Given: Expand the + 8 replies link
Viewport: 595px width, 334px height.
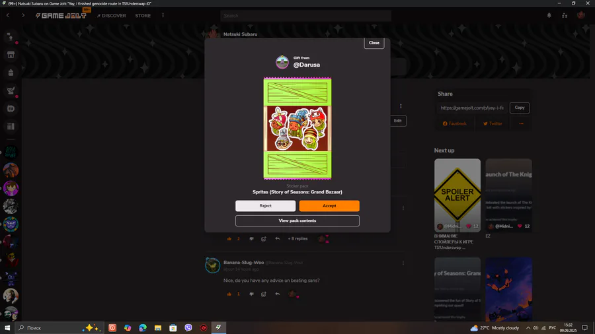Looking at the screenshot, I should (x=297, y=238).
